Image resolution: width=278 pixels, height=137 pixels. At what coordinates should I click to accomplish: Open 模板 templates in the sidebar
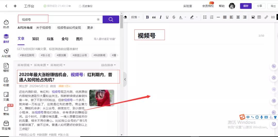point(6,67)
